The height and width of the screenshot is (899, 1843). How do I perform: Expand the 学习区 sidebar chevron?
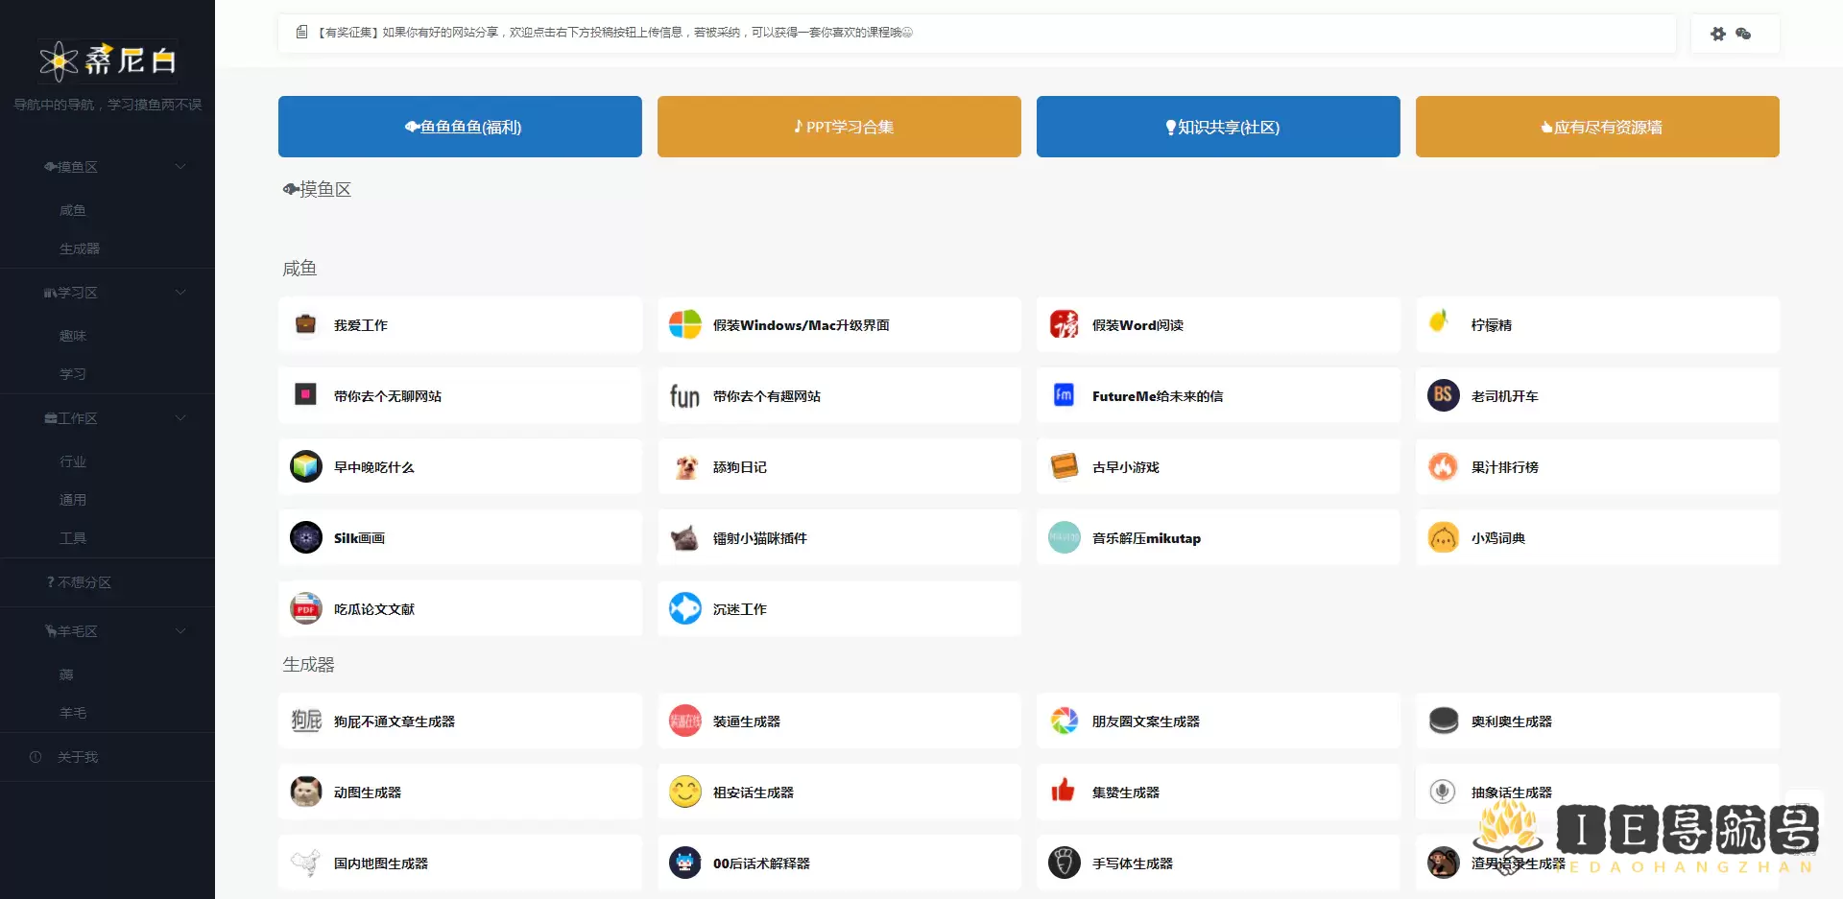click(180, 293)
